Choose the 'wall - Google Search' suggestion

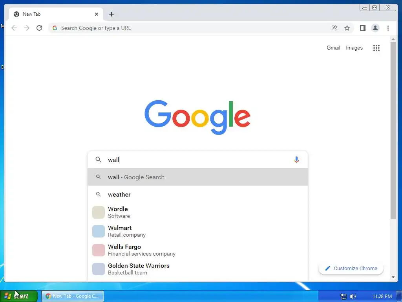198,177
